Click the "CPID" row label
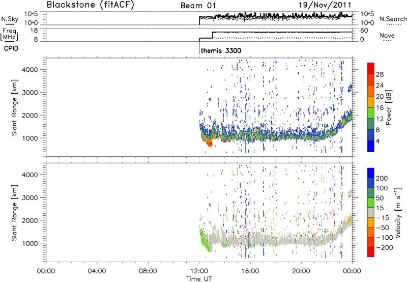Viewport: 407px width, 282px height. 11,48
